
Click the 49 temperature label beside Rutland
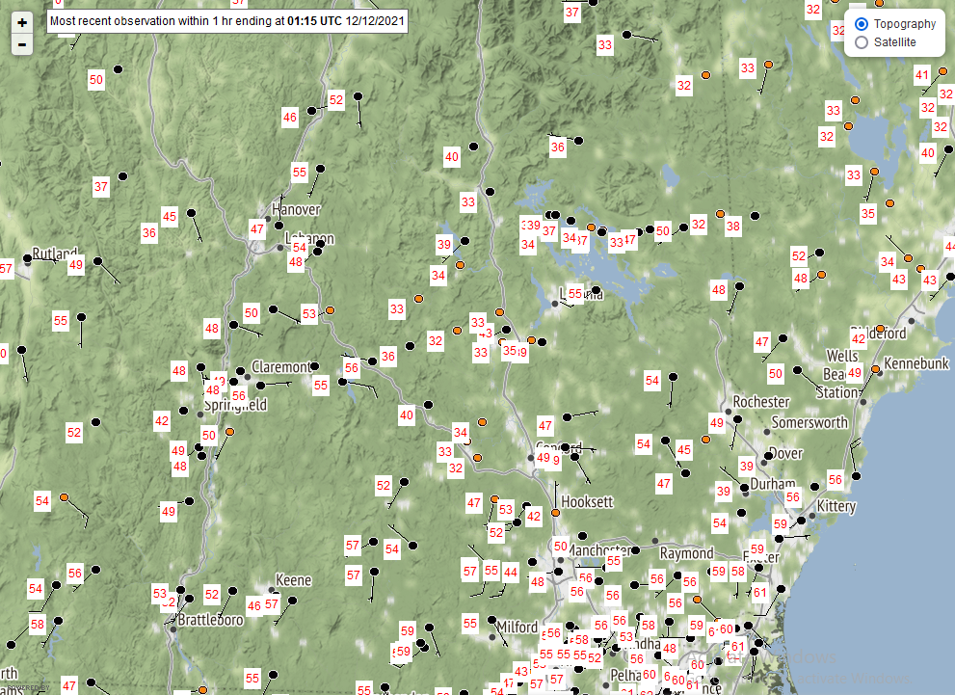coord(75,264)
